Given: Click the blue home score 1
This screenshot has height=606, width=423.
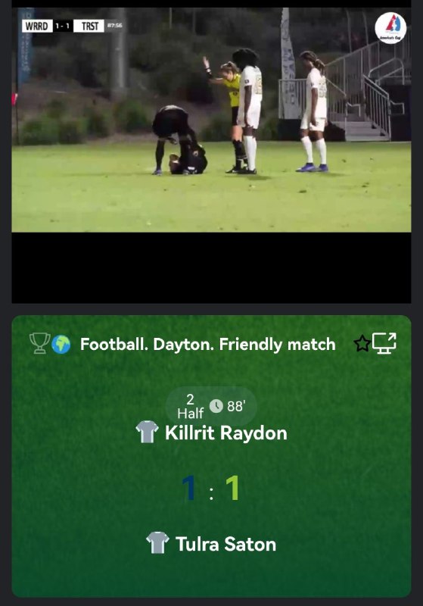Looking at the screenshot, I should 189,488.
